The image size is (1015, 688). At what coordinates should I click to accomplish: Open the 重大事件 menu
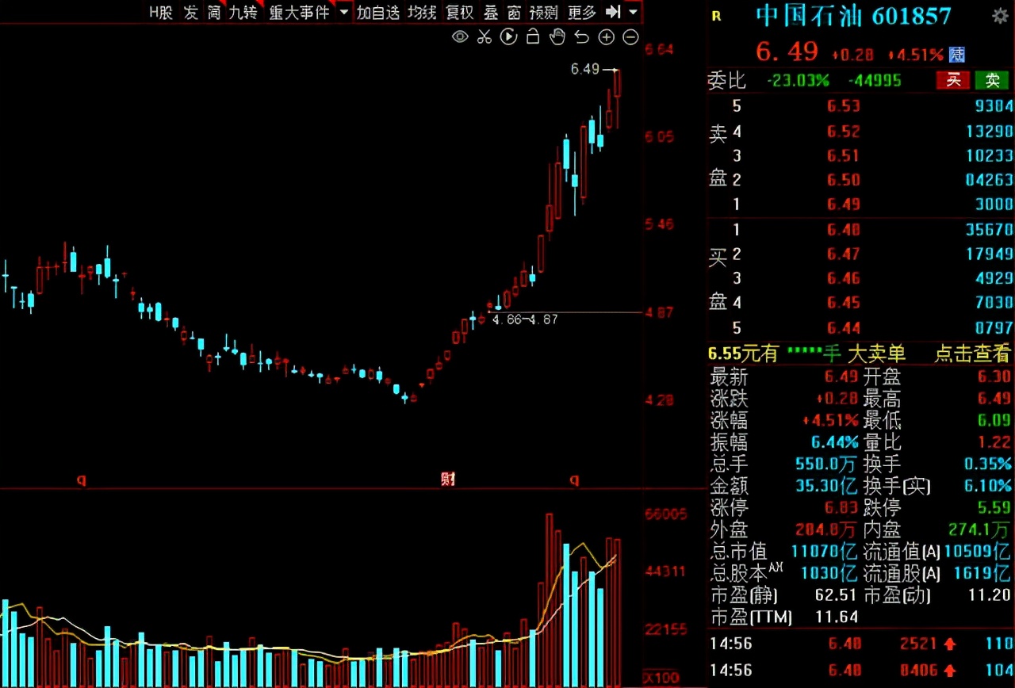298,12
